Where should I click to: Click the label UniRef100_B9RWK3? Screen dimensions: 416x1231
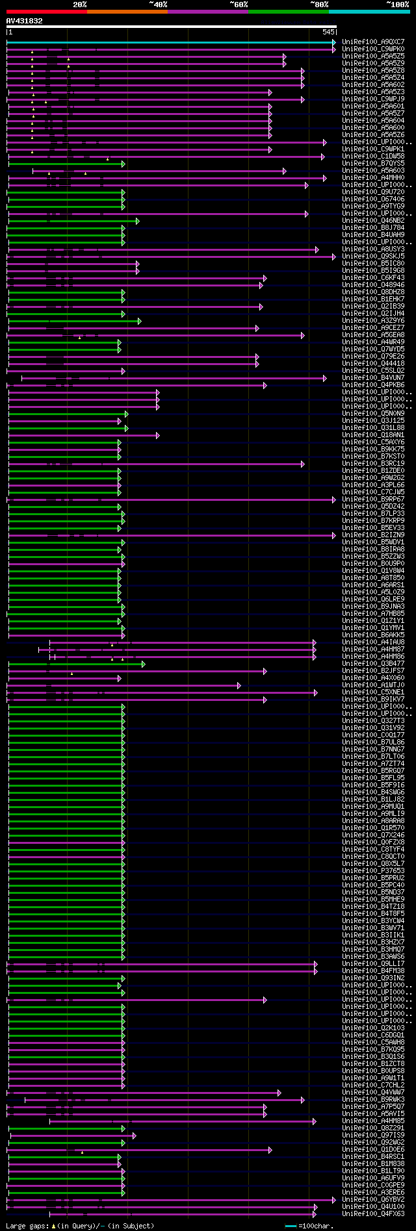click(x=373, y=1100)
